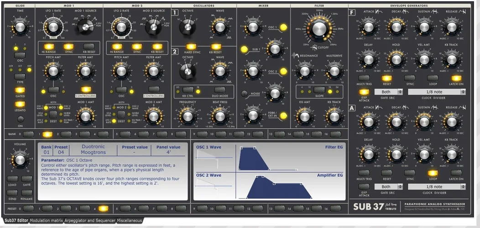This screenshot has height=228, width=480.
Task: Click oscillator 2 OCTAVE knob
Action: [187, 71]
